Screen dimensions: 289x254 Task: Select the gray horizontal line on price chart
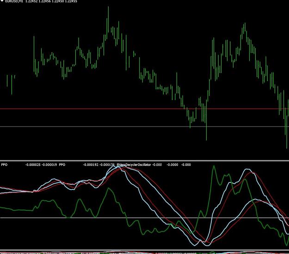point(144,127)
